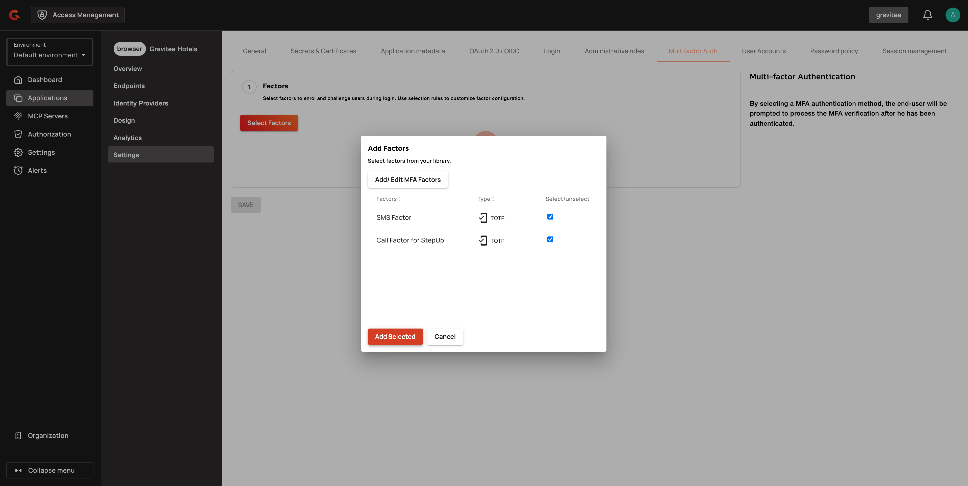Screen dimensions: 968x486
Task: Uncheck Call Factor for StepUp checkbox
Action: [550, 239]
